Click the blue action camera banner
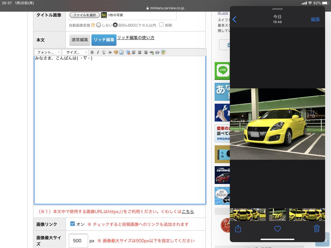Screen dimensions: 331x248 (222, 154)
